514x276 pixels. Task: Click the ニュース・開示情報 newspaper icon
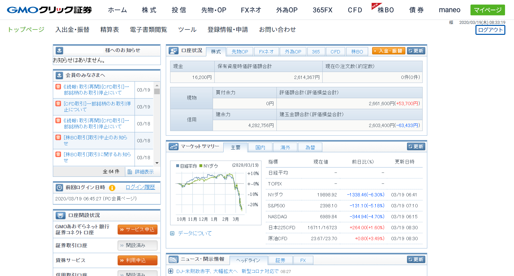point(173,259)
